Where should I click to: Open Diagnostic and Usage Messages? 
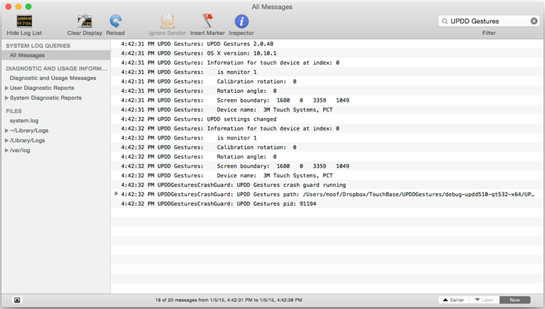(53, 78)
